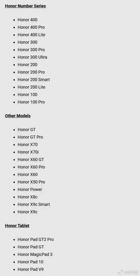Select the Honor Pad V9 entry
The height and width of the screenshot is (276, 140).
click(31, 269)
